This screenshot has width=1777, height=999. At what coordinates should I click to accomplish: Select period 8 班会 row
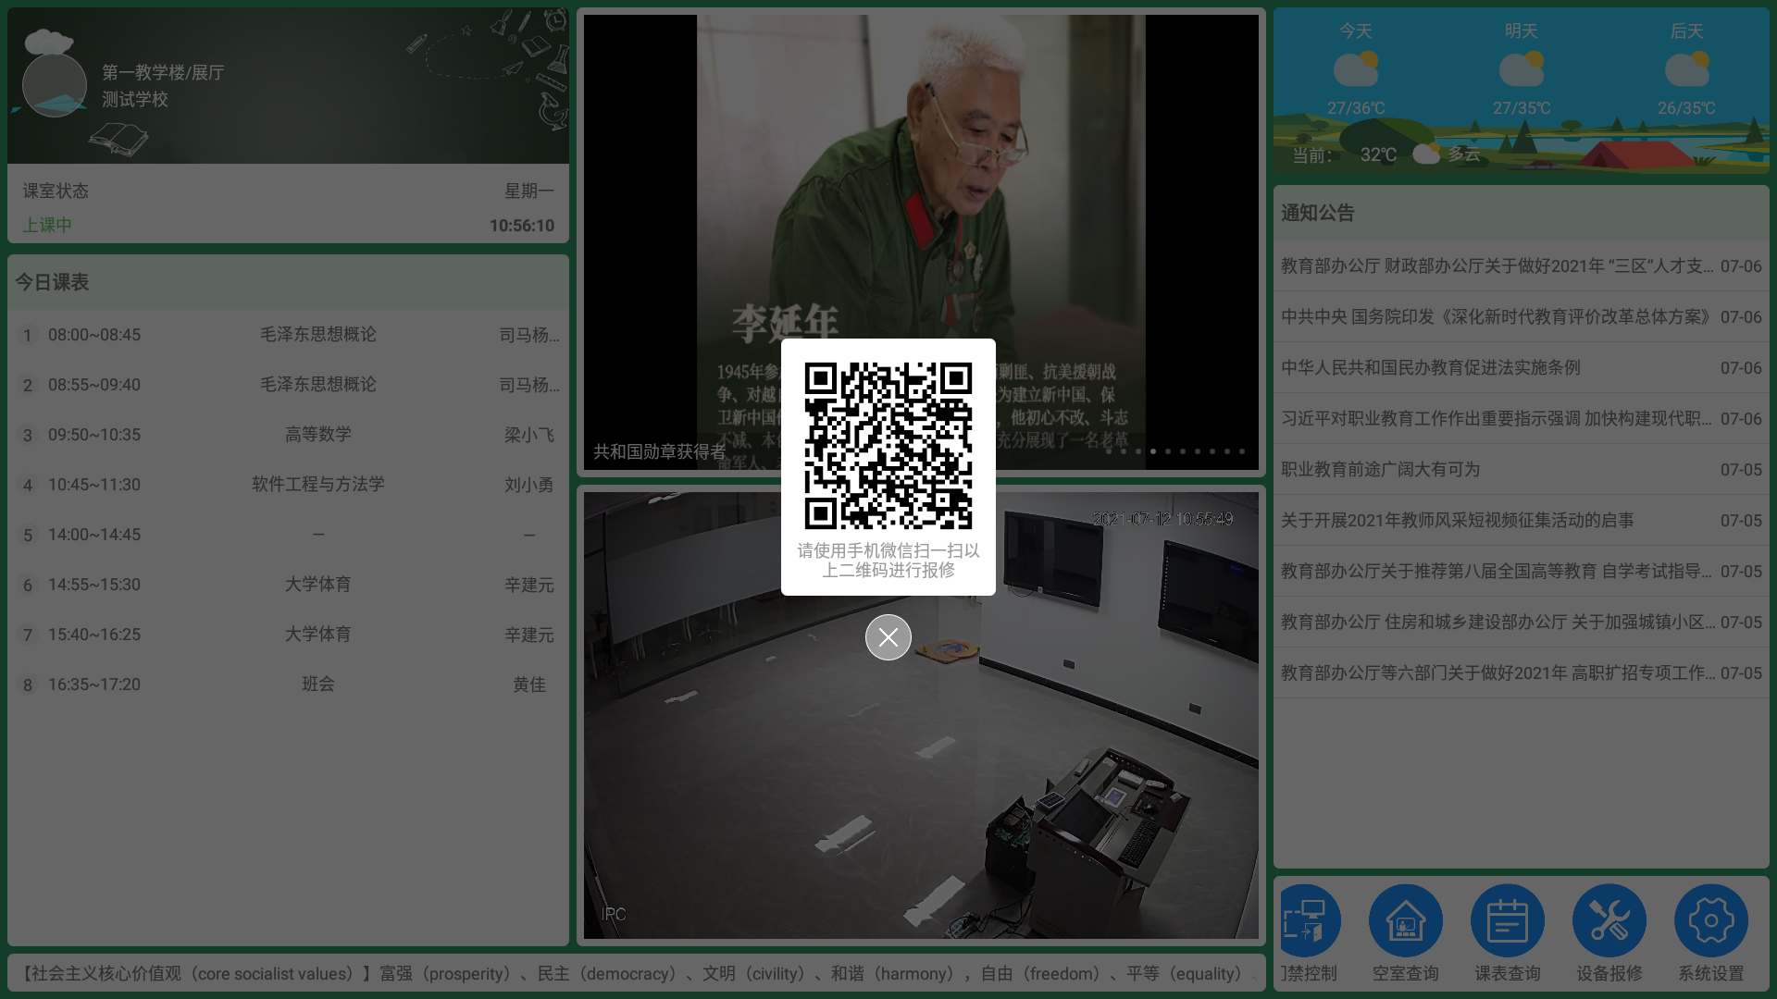[288, 684]
